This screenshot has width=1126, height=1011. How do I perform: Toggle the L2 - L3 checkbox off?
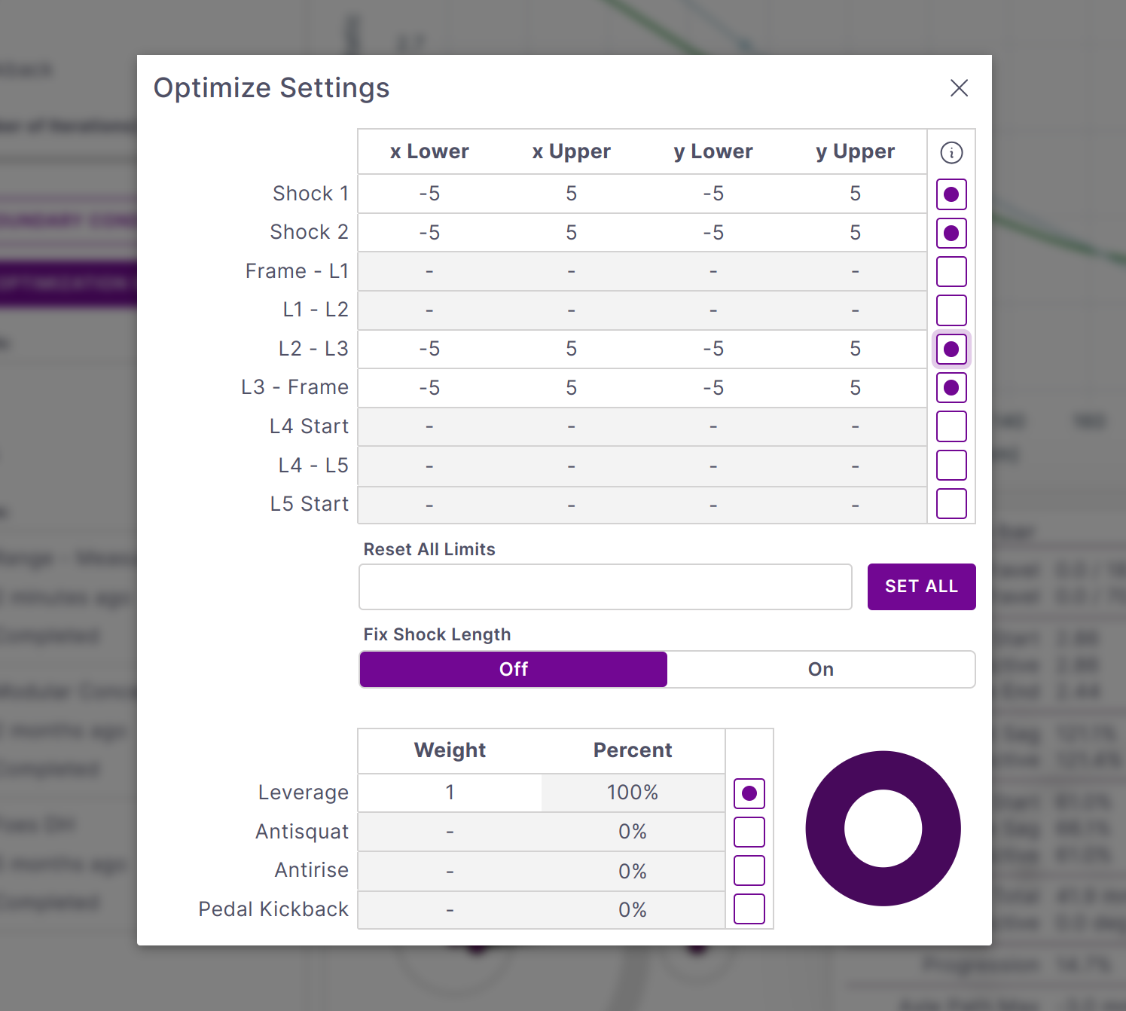951,350
